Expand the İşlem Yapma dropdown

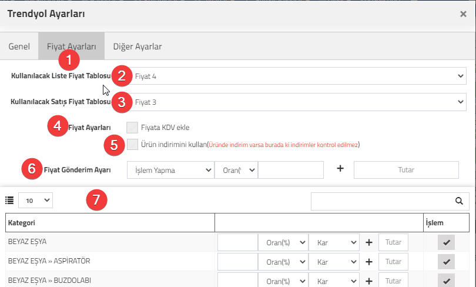170,170
